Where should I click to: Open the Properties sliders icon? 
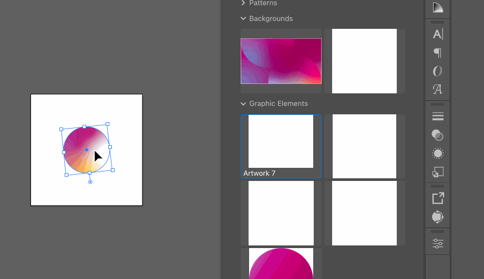tap(438, 243)
